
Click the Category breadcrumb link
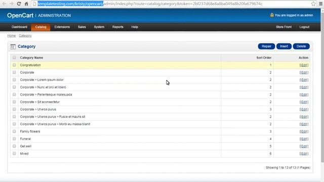pyautogui.click(x=25, y=36)
